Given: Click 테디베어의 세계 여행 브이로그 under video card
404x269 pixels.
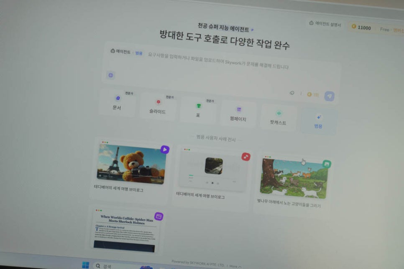Looking at the screenshot, I should (x=118, y=188).
